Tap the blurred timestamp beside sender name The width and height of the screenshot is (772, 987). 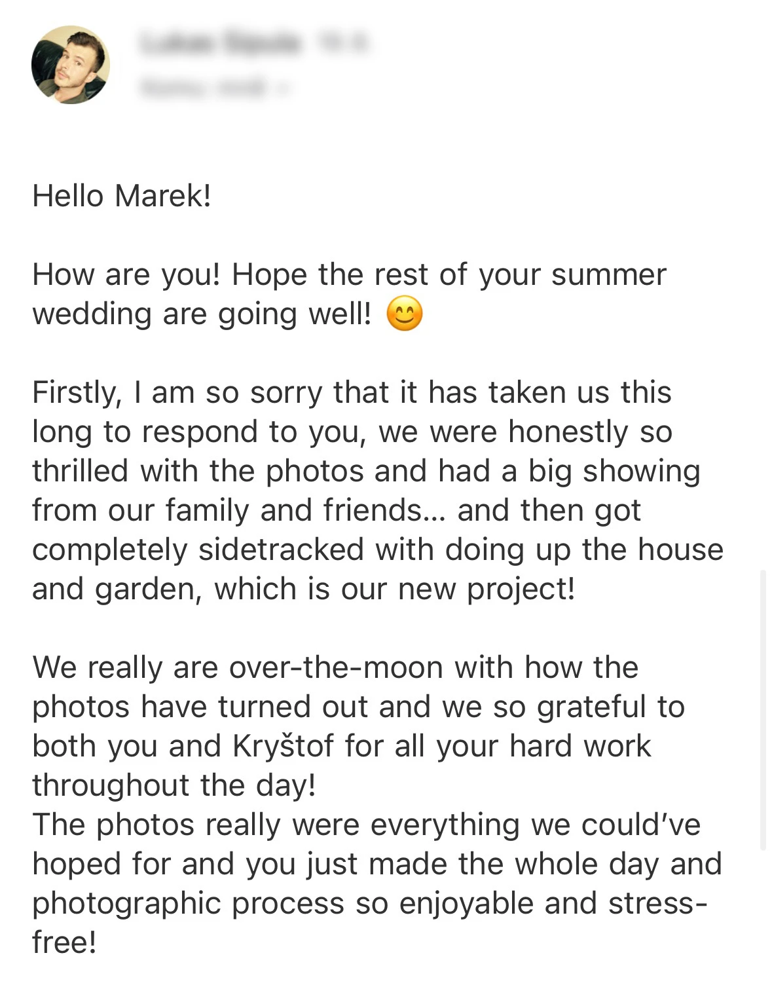coord(343,43)
